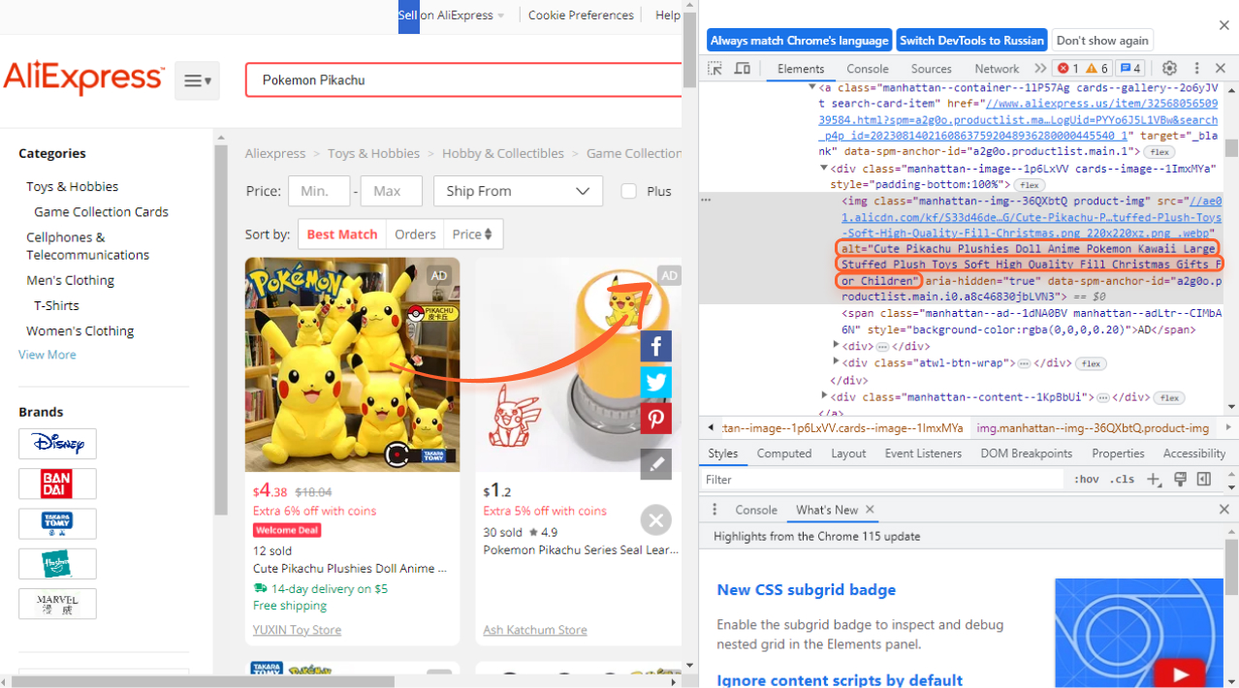Share the product on Pinterest
The image size is (1239, 688).
(x=656, y=418)
